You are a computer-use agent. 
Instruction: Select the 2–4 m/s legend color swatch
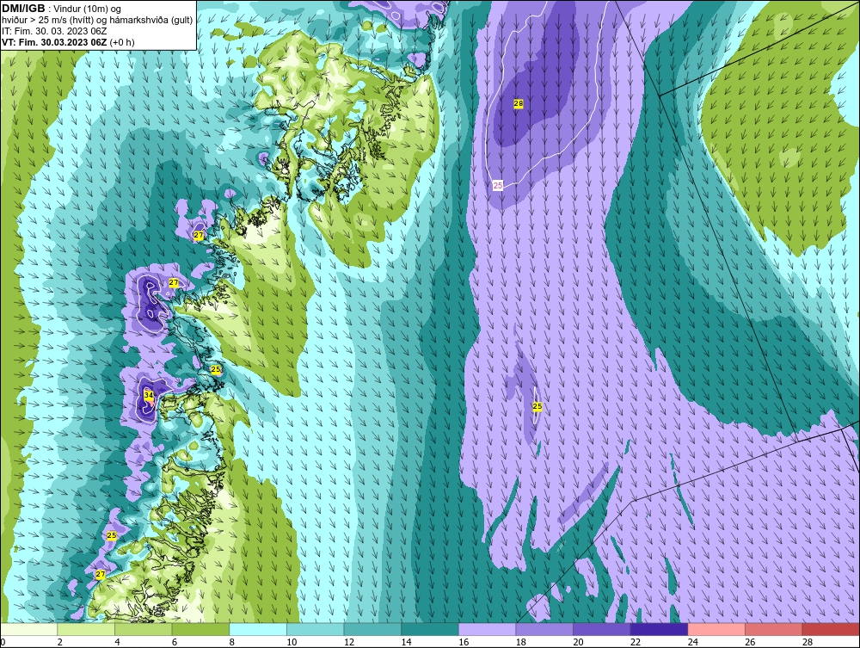point(86,629)
